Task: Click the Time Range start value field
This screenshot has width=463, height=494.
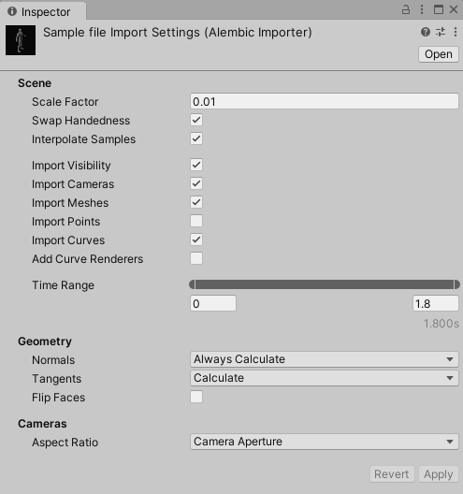Action: 213,303
